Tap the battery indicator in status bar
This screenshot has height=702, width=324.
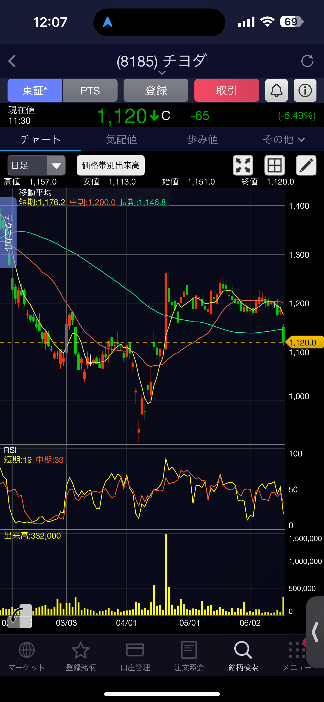point(292,22)
